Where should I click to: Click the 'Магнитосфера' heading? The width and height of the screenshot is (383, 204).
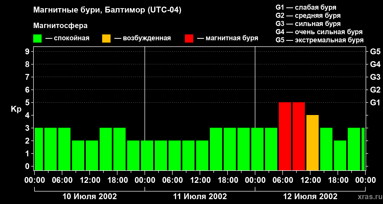point(60,26)
